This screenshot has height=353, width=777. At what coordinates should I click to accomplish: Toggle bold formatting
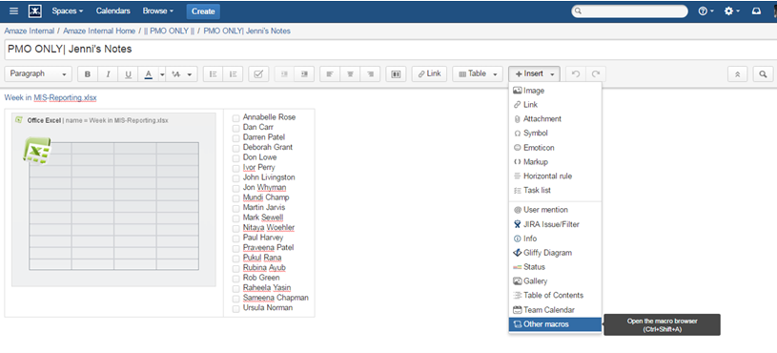88,74
